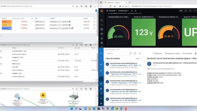Open Windows Start button
Screen dimensions: 197x111
(x=72, y=109)
